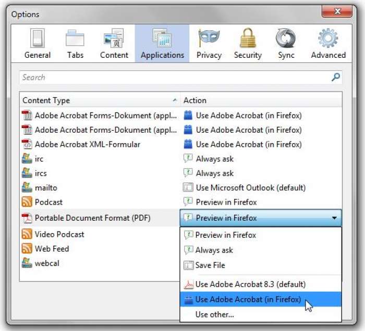Screen dimensions: 365x331
Task: Click the blue plugin icon for XML-Formular
Action: (188, 144)
